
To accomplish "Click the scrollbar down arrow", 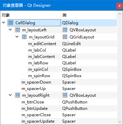I will (120, 122).
